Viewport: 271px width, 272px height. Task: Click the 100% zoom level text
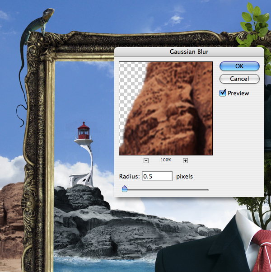tap(166, 160)
